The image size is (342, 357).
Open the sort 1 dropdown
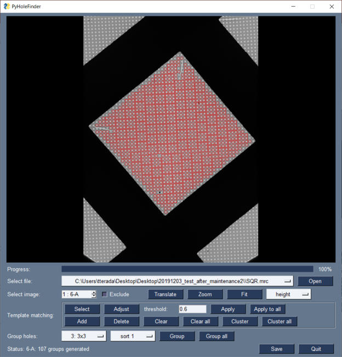pos(133,336)
